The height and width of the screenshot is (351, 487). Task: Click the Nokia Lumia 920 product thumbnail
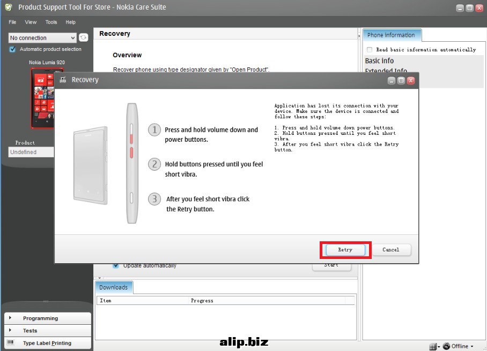click(43, 98)
